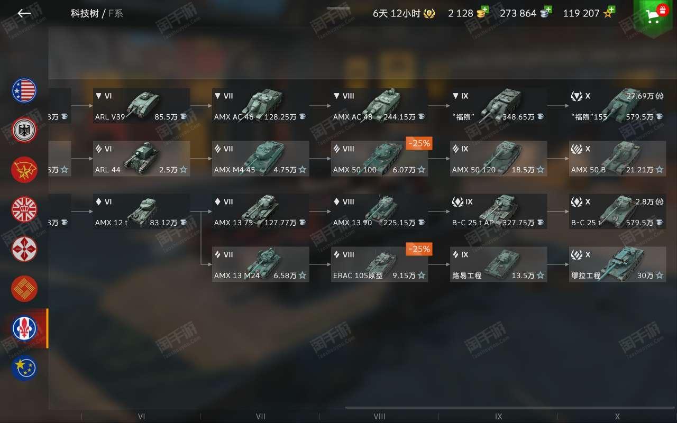The image size is (677, 423).
Task: Select the USSR nation flag icon
Action: [x=24, y=170]
